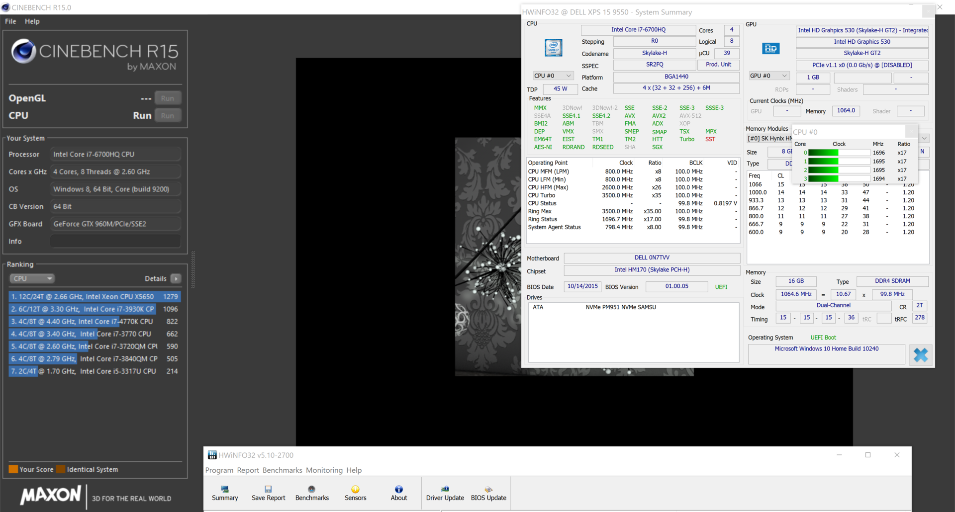Open the Cinebench Help menu
This screenshot has width=955, height=512.
pyautogui.click(x=32, y=21)
